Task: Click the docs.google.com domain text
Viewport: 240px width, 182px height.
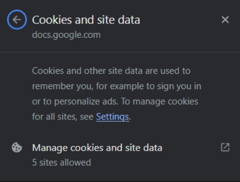Action: [66, 35]
